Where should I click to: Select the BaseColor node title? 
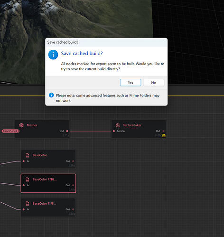pos(40,155)
